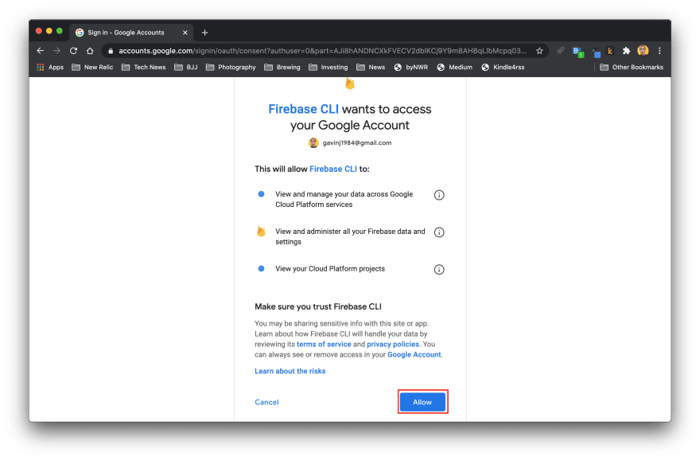Select the Sign in - Google Accounts tab
Viewport: 700px width, 460px height.
coord(127,33)
